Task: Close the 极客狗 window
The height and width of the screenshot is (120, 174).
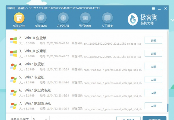Action: point(165,9)
